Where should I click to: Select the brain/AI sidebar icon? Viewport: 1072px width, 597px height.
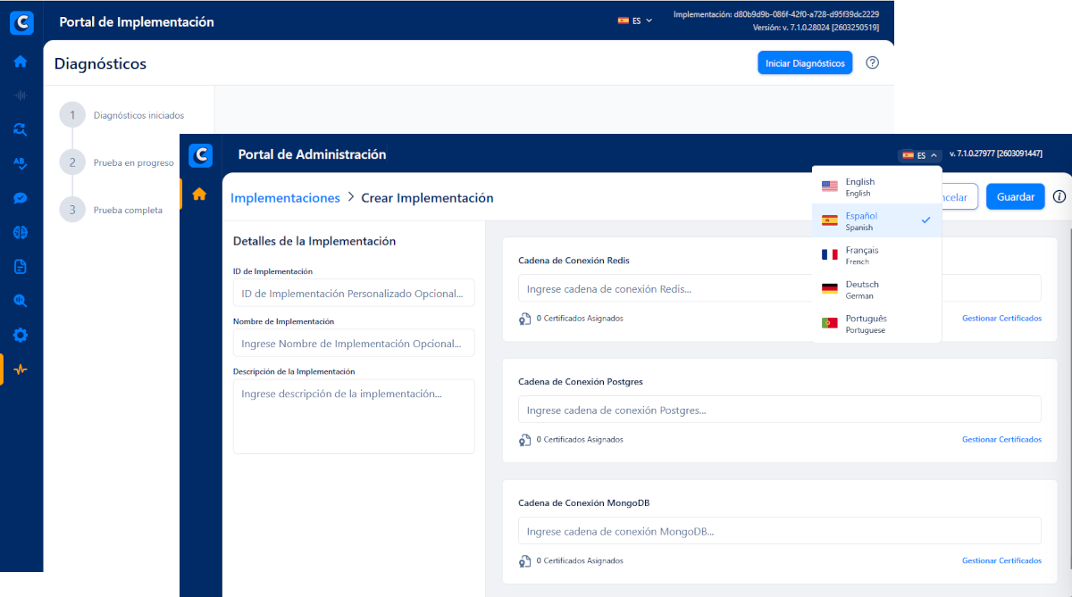point(21,232)
